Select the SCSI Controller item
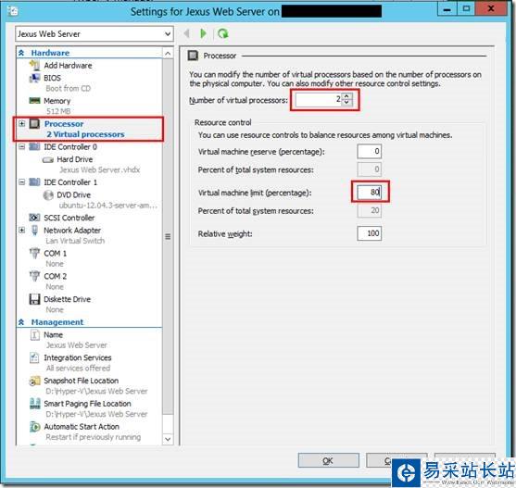The image size is (516, 488). pyautogui.click(x=69, y=218)
